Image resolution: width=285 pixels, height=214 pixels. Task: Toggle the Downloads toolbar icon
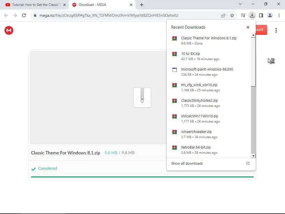252,15
